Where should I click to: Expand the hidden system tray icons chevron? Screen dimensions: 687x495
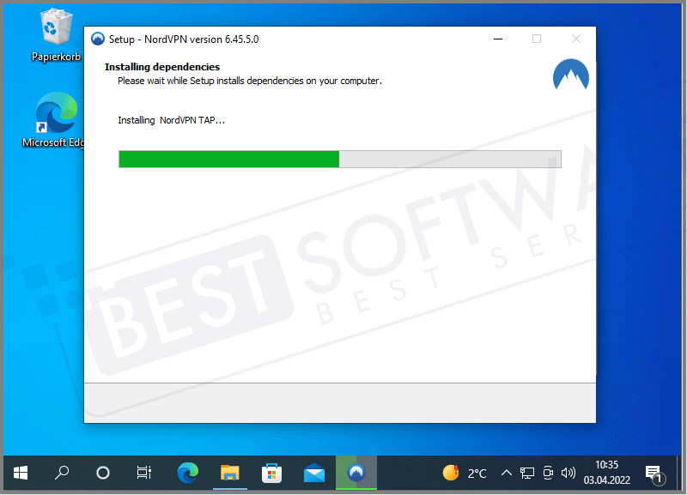click(507, 473)
